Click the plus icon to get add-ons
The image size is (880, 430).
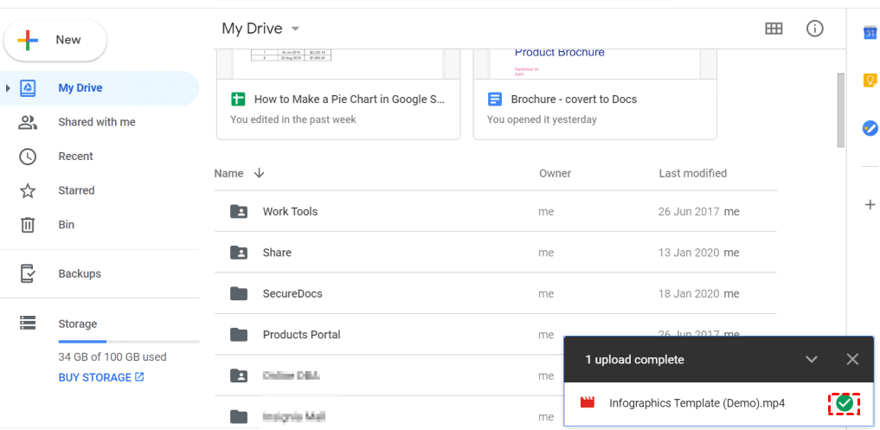(870, 205)
